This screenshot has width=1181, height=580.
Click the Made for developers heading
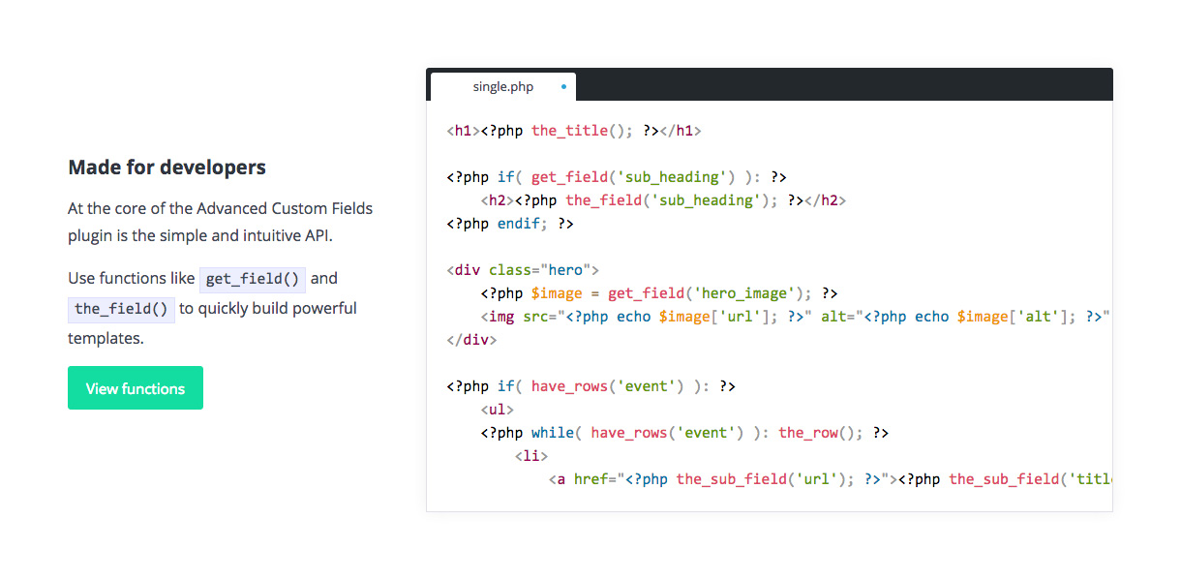tap(167, 168)
